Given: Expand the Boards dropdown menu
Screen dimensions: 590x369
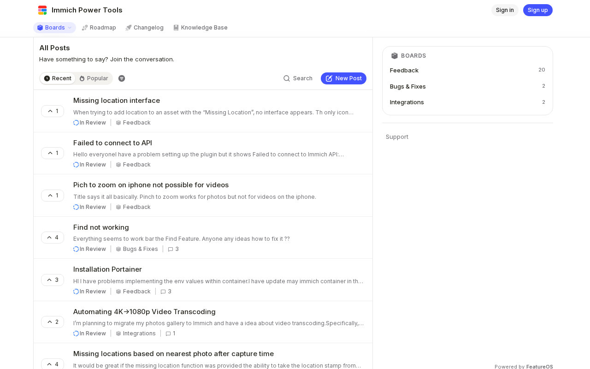Looking at the screenshot, I should [x=55, y=28].
